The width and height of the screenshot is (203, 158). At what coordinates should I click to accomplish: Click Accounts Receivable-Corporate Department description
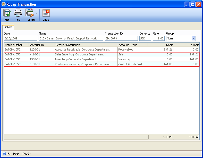86,49
